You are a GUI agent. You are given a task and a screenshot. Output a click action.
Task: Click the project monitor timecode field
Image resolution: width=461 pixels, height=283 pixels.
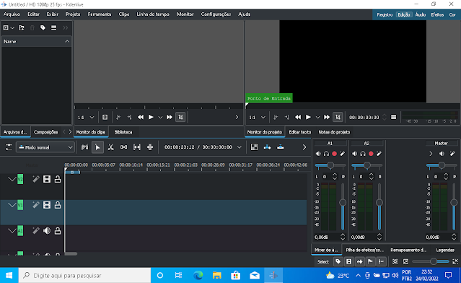coord(364,117)
